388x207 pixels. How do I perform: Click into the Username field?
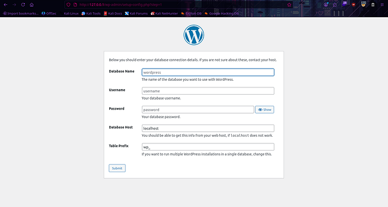pos(208,91)
